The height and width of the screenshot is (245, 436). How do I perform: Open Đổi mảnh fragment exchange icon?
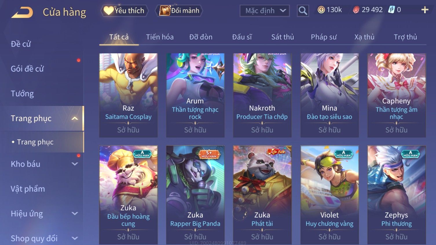click(x=179, y=11)
